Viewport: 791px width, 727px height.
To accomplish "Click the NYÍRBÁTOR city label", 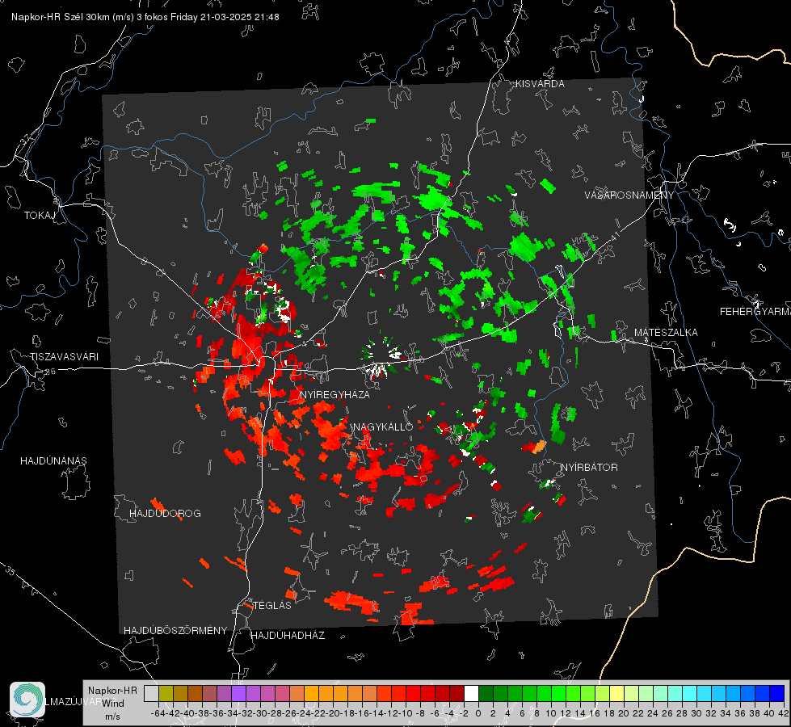I will (x=589, y=468).
